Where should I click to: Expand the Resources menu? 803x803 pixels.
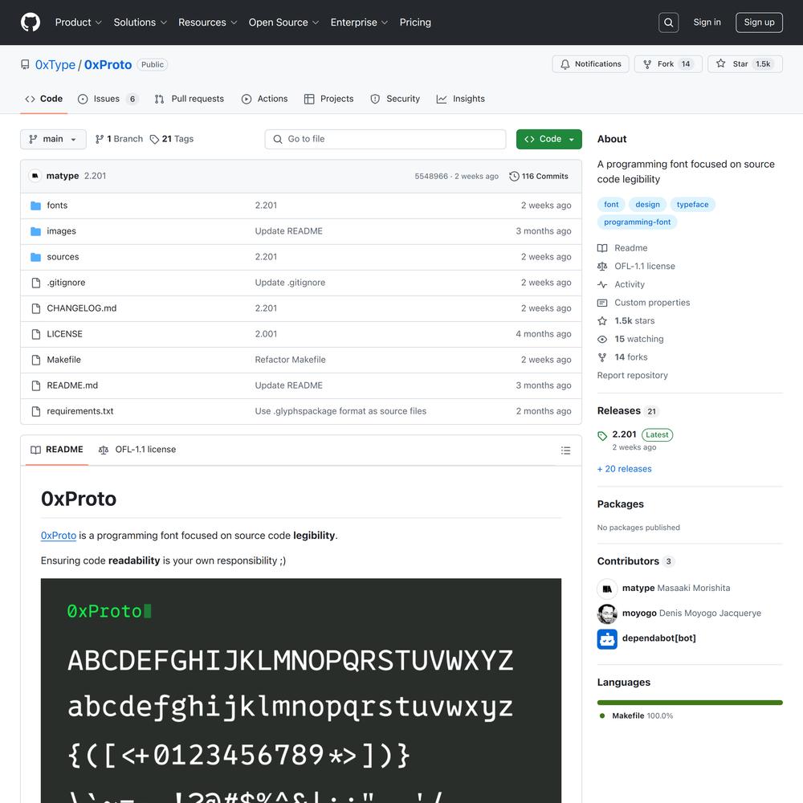coord(207,22)
